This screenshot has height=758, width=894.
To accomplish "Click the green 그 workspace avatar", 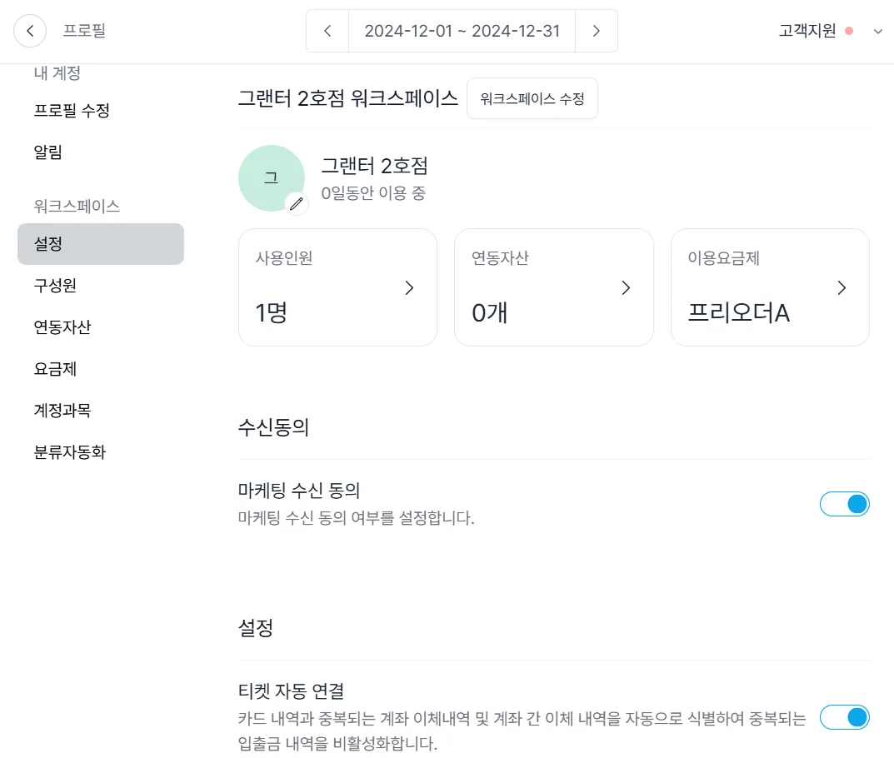I will point(272,177).
